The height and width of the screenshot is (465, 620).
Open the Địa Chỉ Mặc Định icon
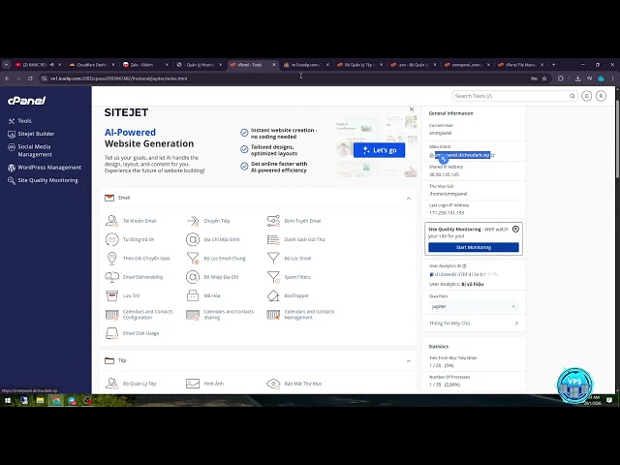pyautogui.click(x=193, y=239)
